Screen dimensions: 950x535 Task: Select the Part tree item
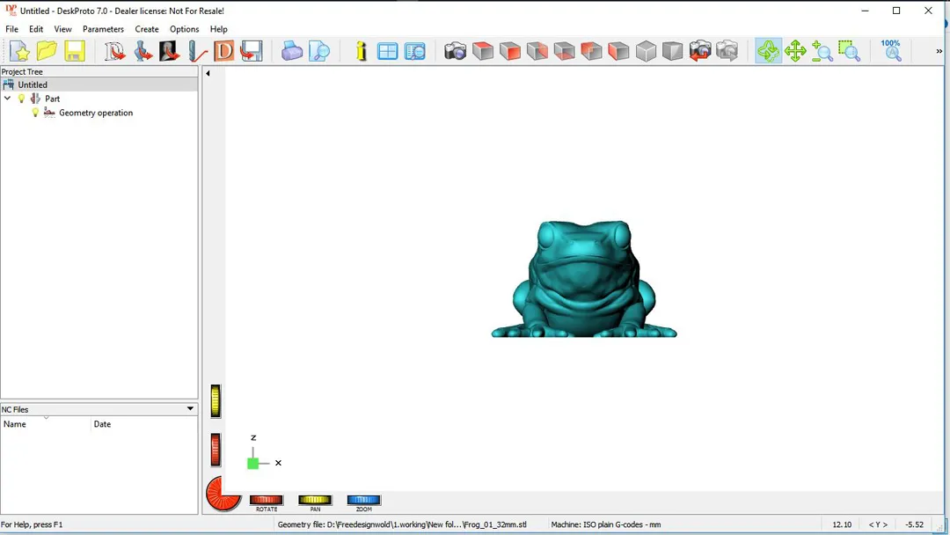[52, 99]
